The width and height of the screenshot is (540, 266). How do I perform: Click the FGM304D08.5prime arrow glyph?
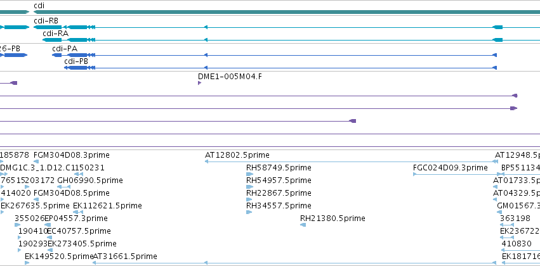tap(36, 199)
